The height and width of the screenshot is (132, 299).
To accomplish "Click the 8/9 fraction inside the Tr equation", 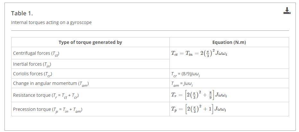I will coord(211,95).
